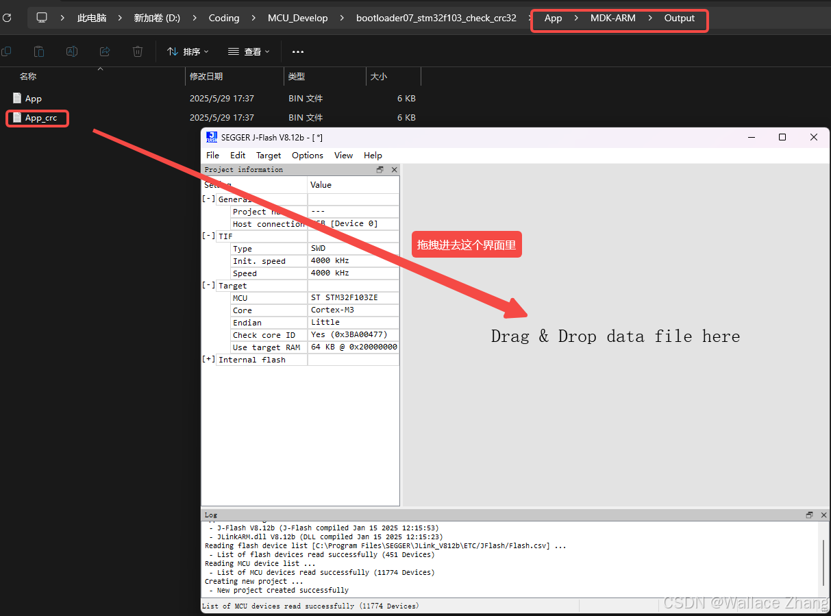Open the J-Flash Edit menu
The height and width of the screenshot is (616, 831).
click(x=238, y=156)
